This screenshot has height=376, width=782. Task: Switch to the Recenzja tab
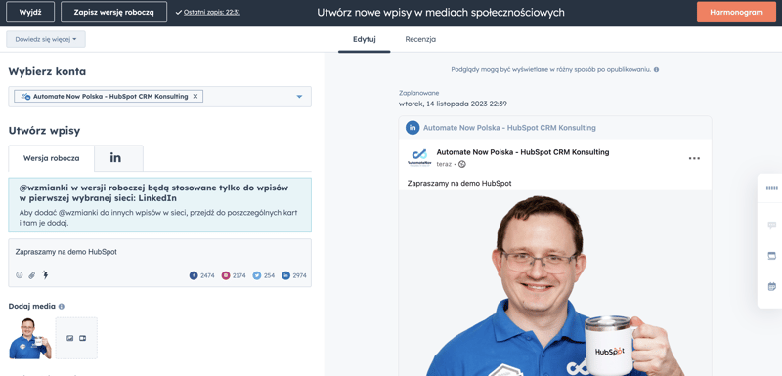pos(420,39)
